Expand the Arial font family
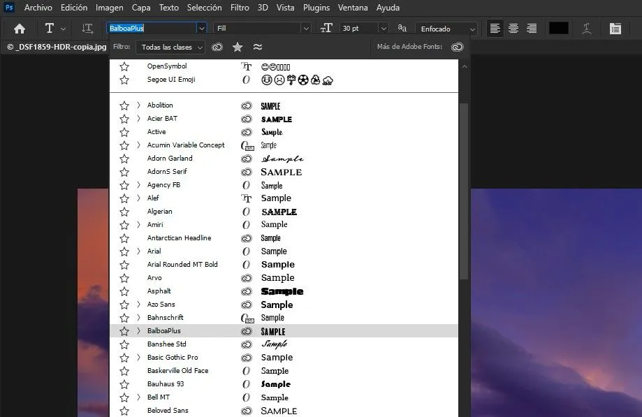Viewport: 642px width, 417px height. (x=138, y=251)
